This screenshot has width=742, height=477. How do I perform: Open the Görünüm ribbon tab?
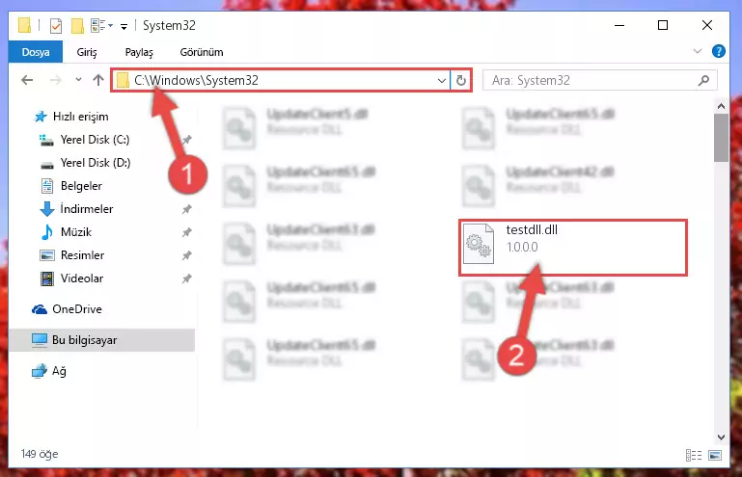pos(202,52)
